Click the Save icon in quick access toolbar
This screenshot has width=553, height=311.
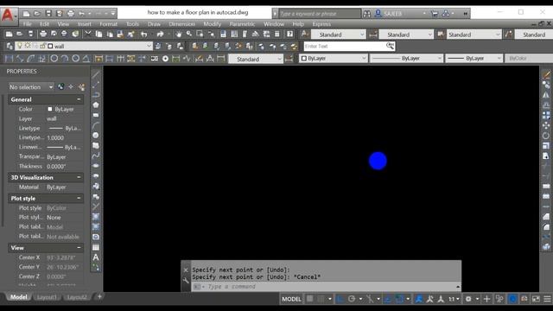tap(48, 14)
